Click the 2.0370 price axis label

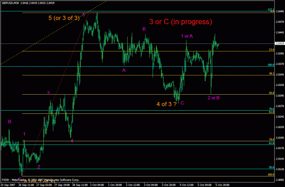[x=279, y=64]
